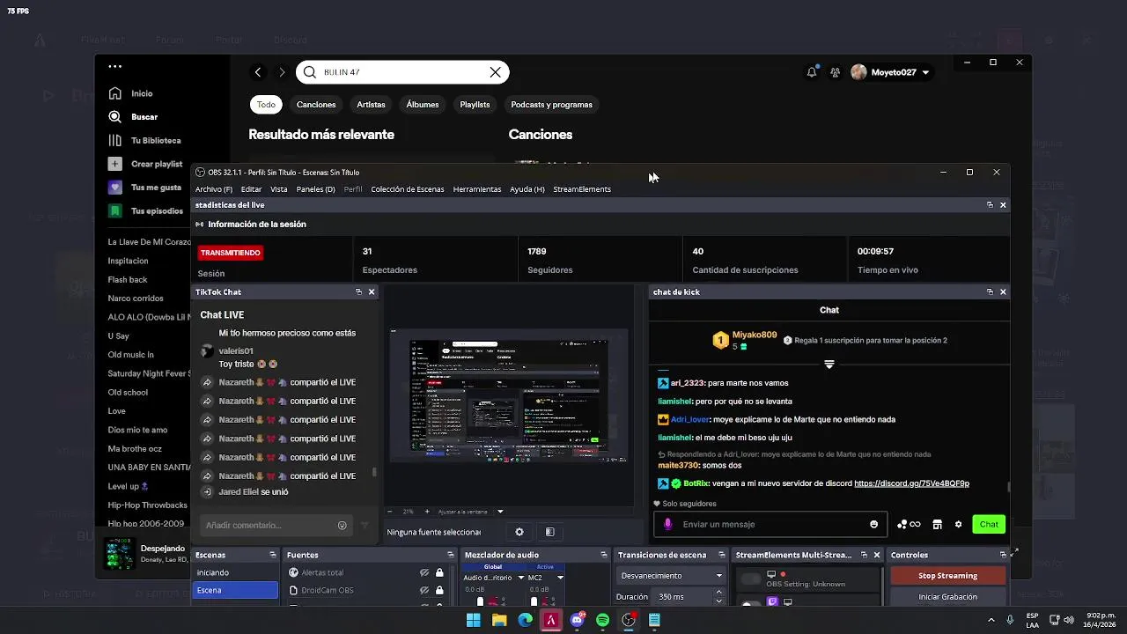1127x634 pixels.
Task: Open Herramientas menu in OBS
Action: (x=476, y=189)
